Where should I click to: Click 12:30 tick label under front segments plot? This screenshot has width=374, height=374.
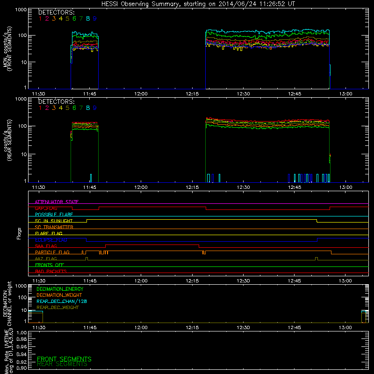coord(244,94)
